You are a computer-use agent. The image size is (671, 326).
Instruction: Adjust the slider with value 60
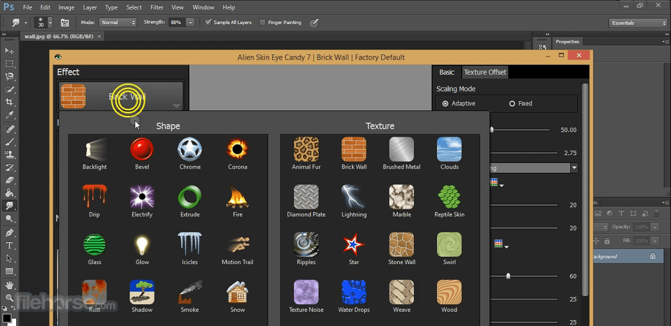[508, 276]
